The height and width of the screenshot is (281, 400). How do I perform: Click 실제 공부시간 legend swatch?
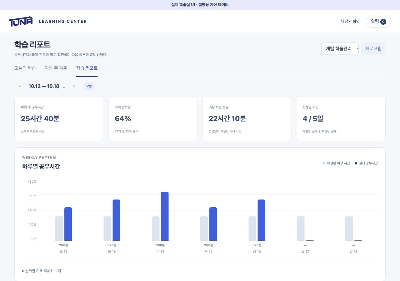356,163
